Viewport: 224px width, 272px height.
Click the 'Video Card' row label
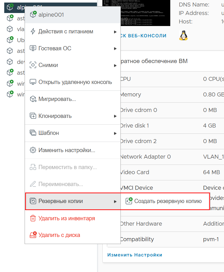(x=135, y=172)
